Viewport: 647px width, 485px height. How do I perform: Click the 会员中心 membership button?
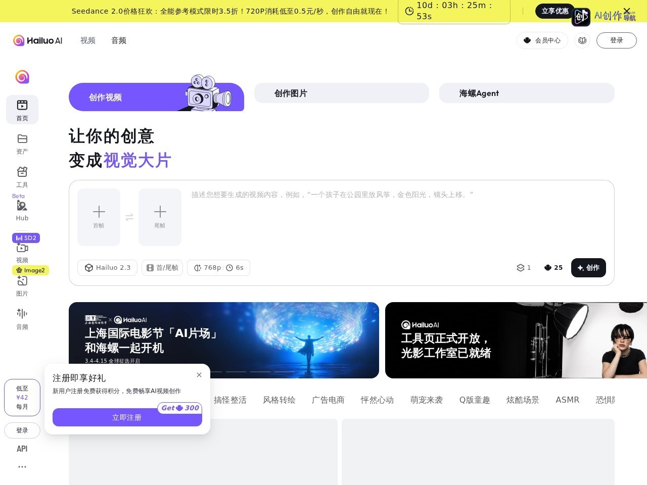tap(542, 40)
